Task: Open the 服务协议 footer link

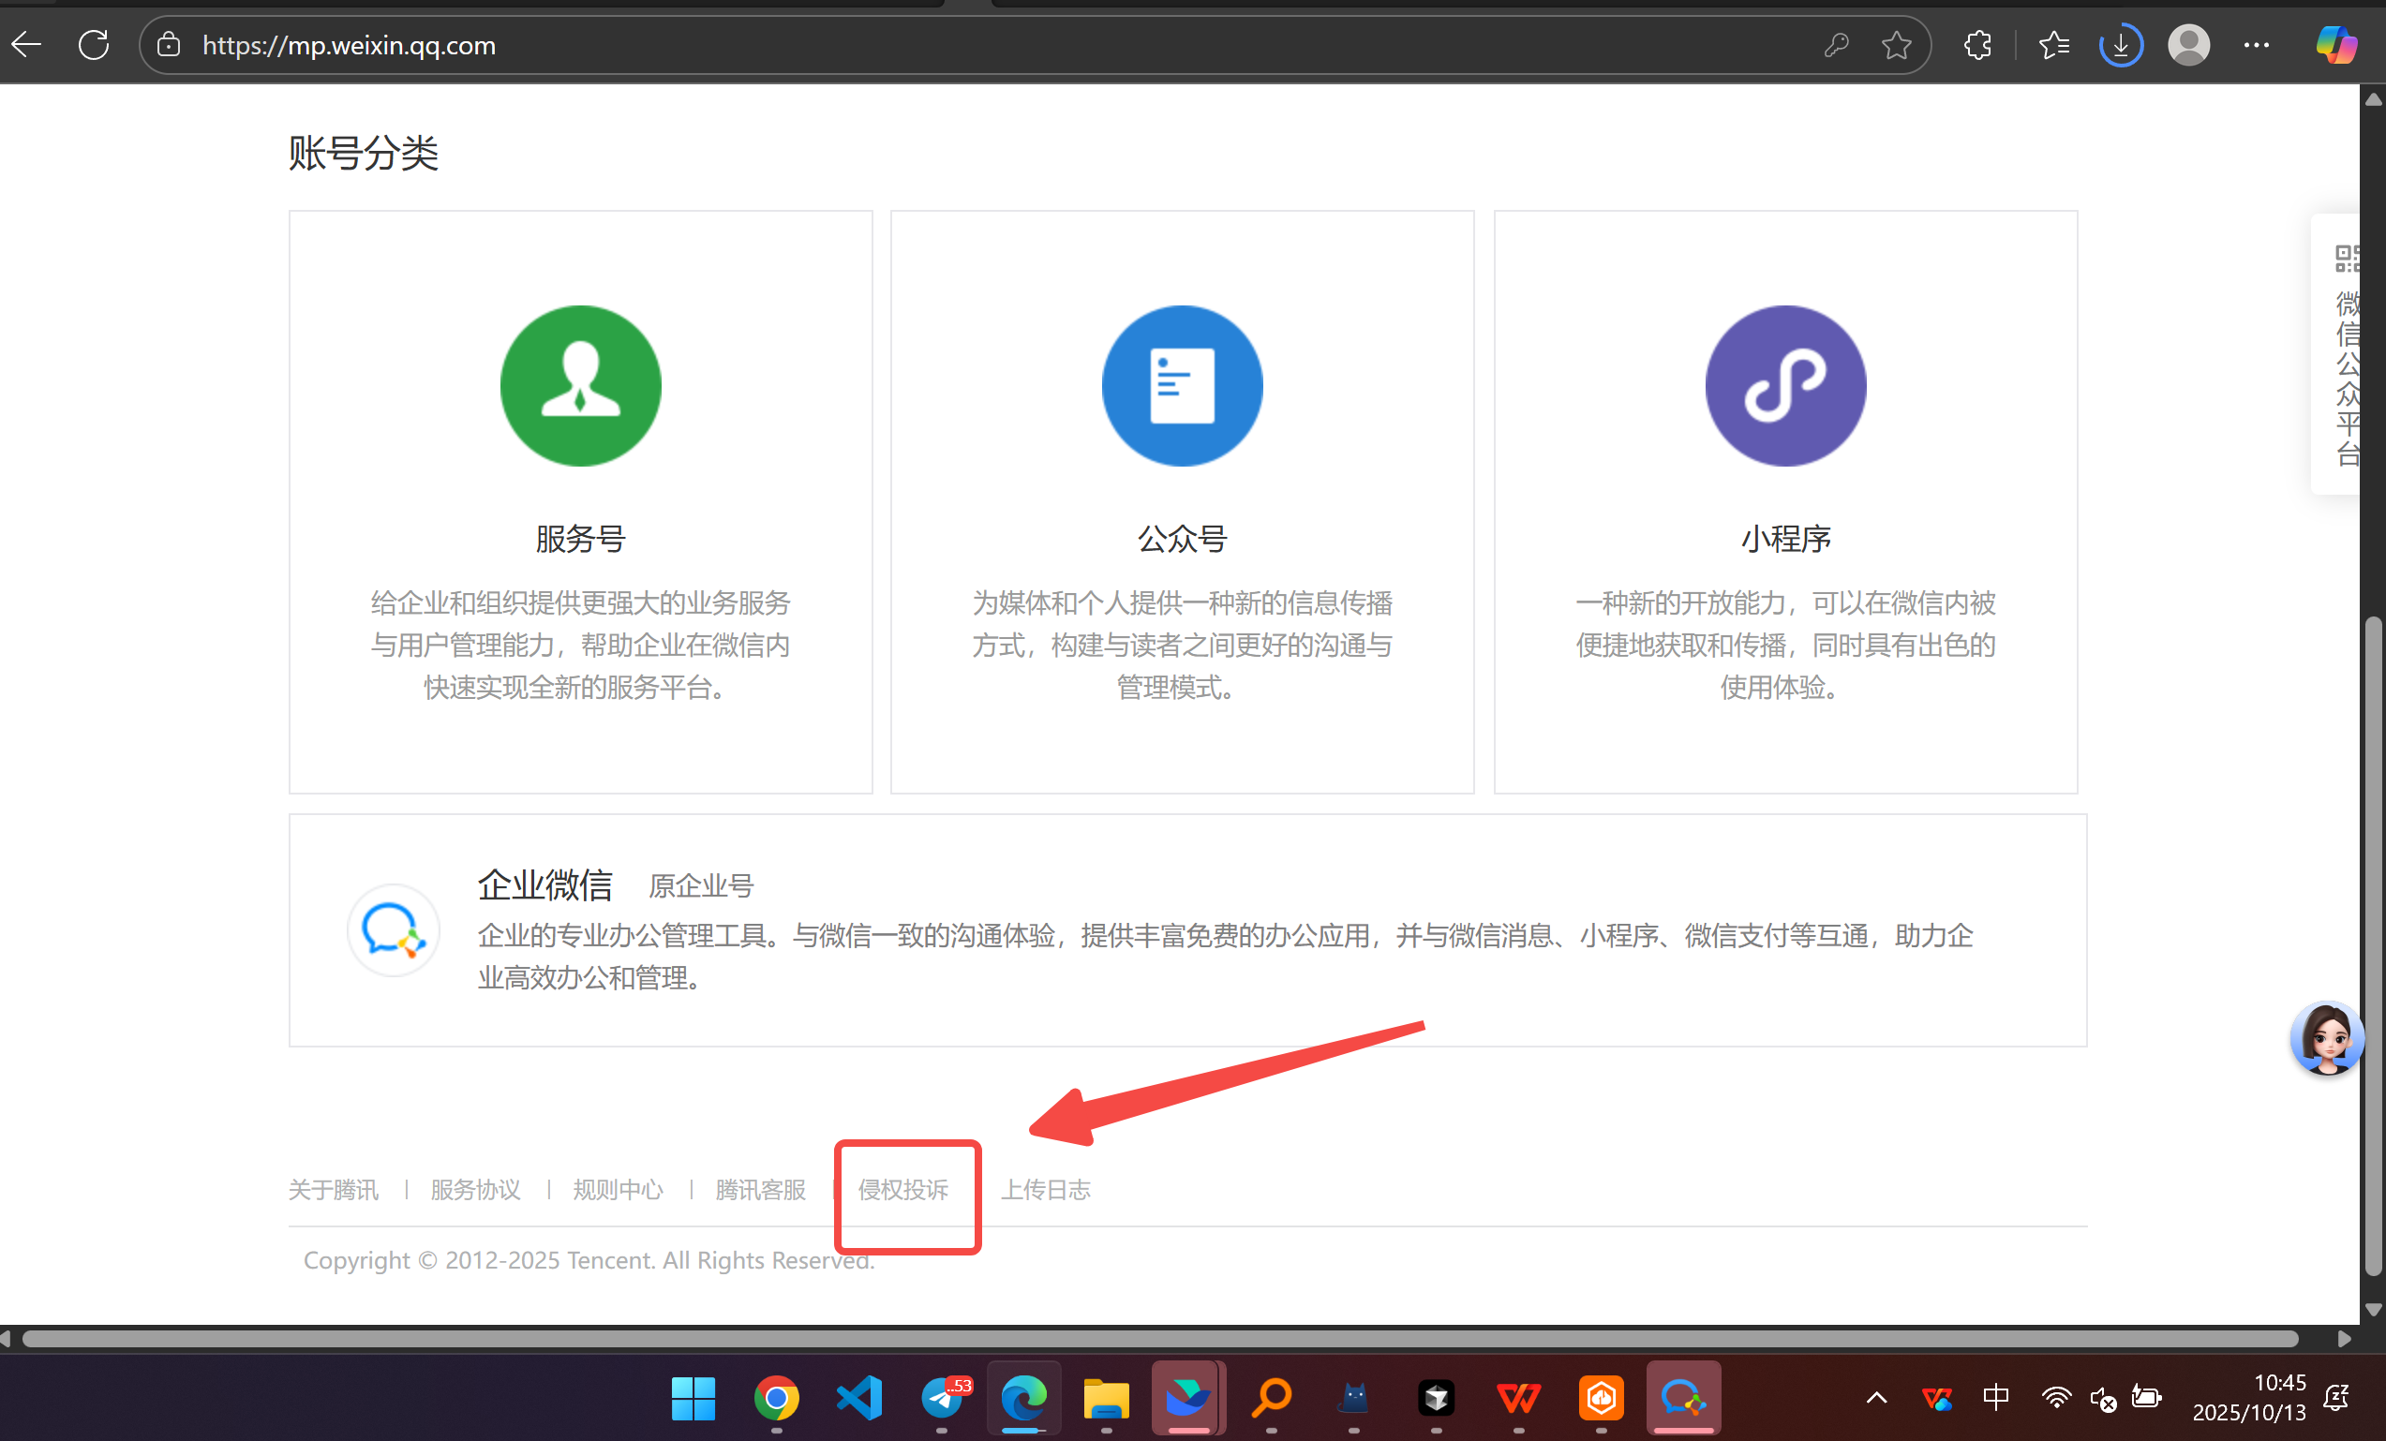Action: (x=475, y=1189)
